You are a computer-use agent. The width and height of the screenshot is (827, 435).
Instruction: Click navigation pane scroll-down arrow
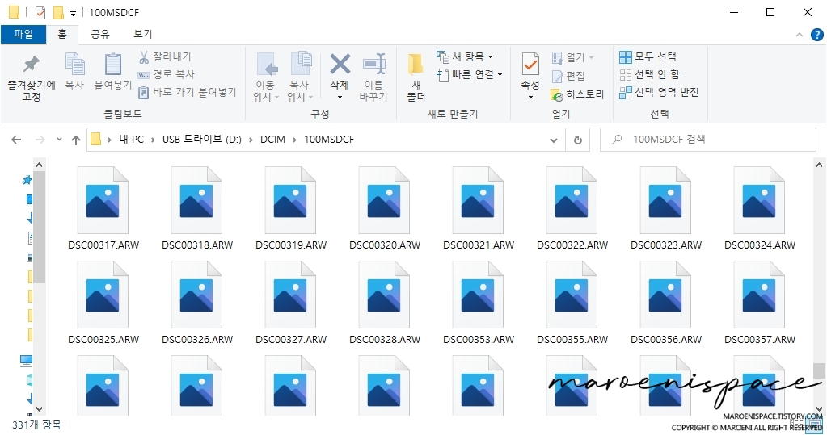(x=39, y=408)
